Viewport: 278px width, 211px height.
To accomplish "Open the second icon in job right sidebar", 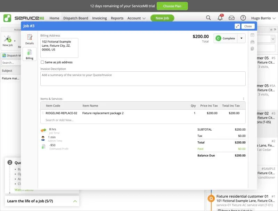I will coord(252,42).
